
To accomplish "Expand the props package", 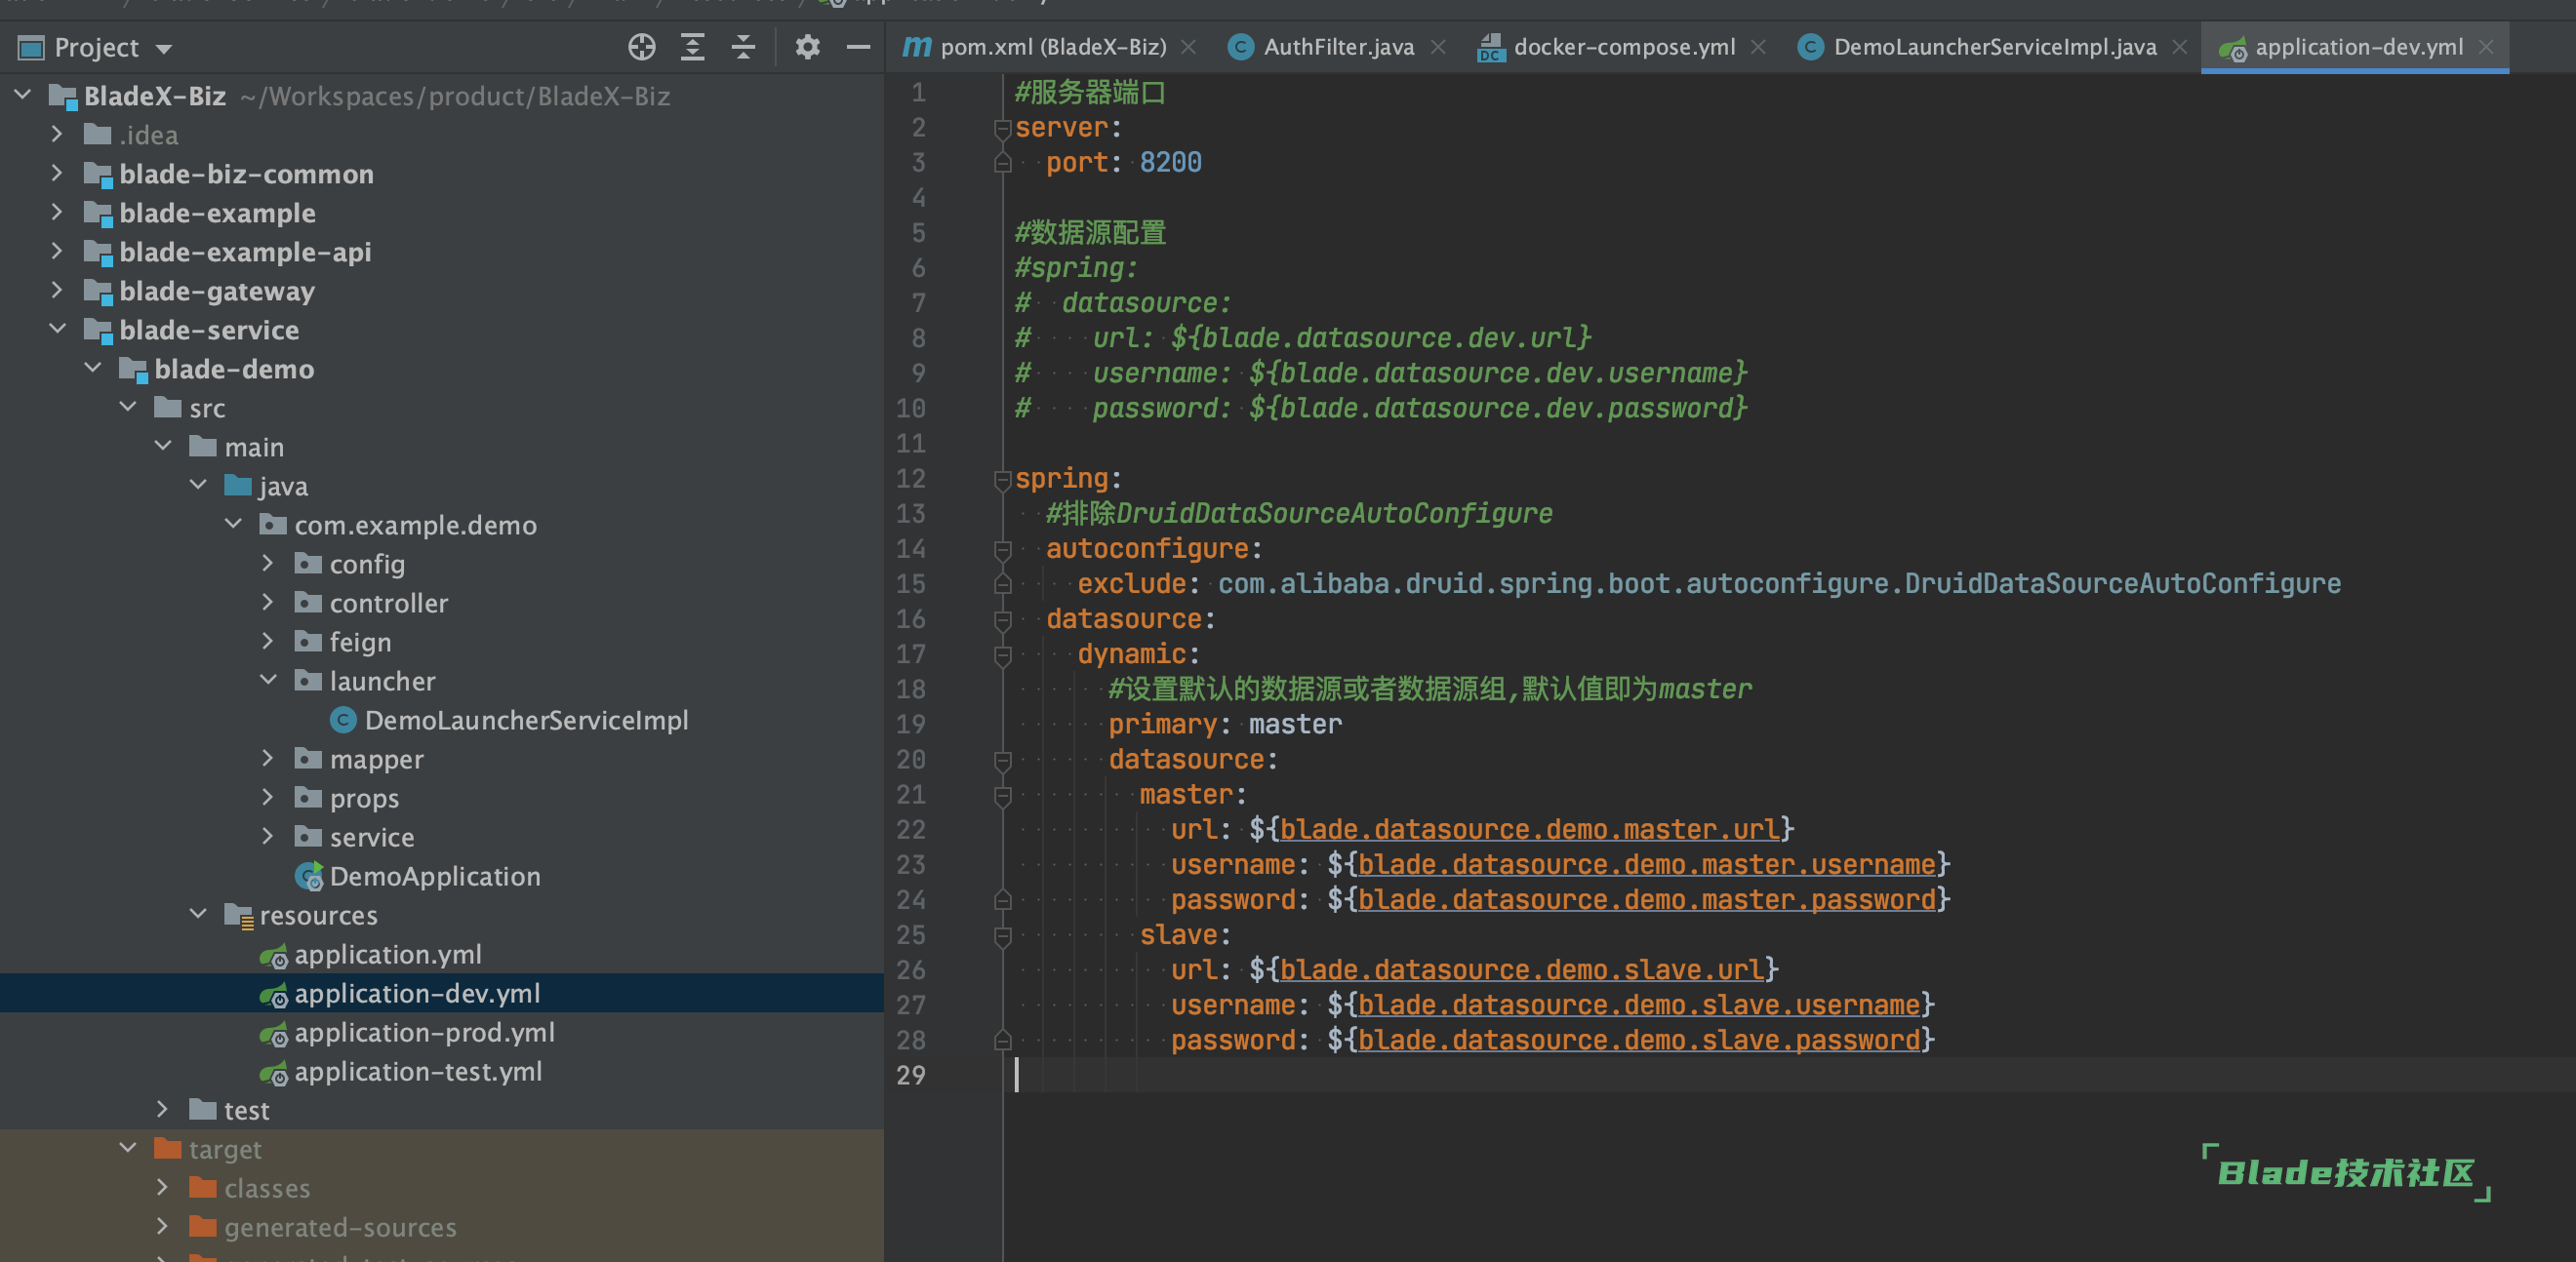I will 267,798.
